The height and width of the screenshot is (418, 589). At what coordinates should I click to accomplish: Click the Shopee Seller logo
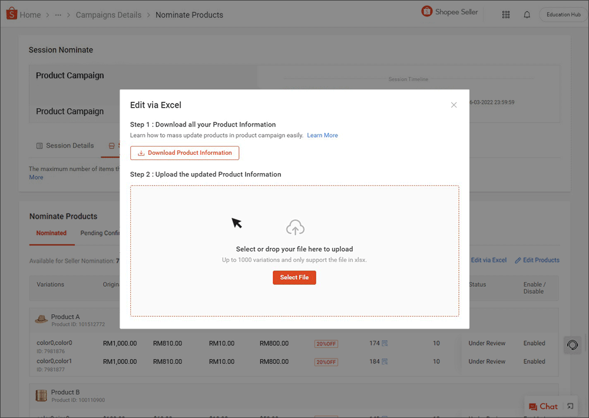coord(449,11)
